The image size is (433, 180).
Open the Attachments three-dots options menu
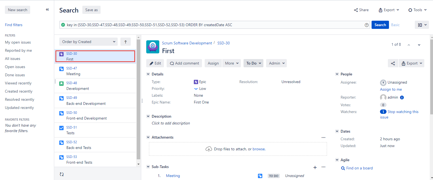[x=323, y=138]
